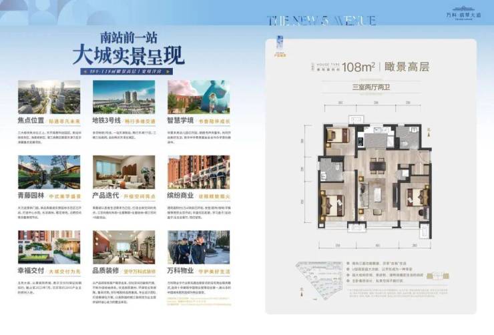Click the dark blue banner under main title
Image resolution: width=494 pixels, height=335 pixels.
127,71
